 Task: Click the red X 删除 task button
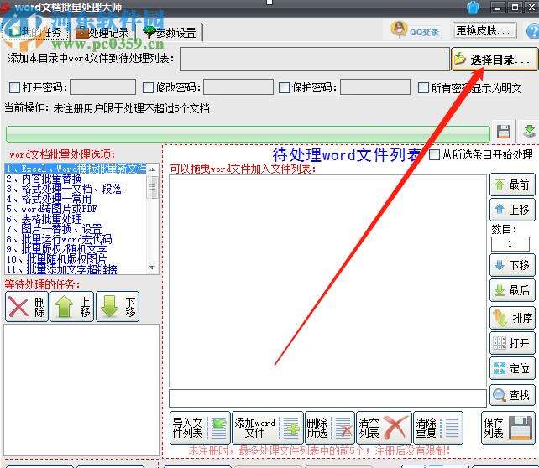pos(27,307)
